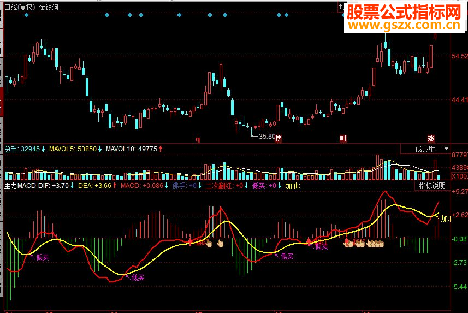The height and width of the screenshot is (313, 468).
Task: Select the 加油: header label
Action: 293,186
